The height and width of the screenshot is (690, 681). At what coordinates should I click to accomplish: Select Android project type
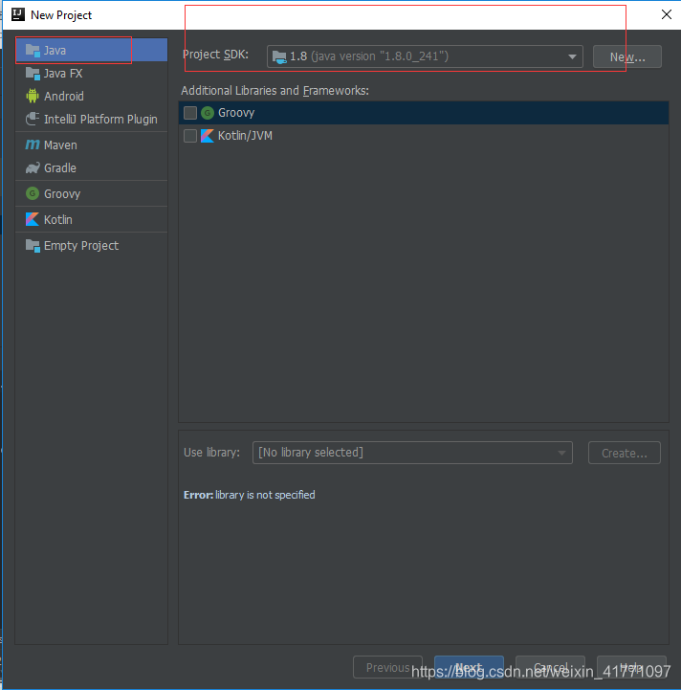coord(92,96)
